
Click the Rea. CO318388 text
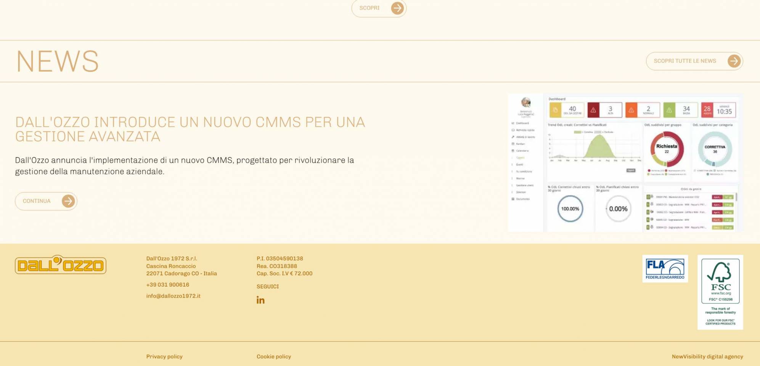[x=276, y=266]
